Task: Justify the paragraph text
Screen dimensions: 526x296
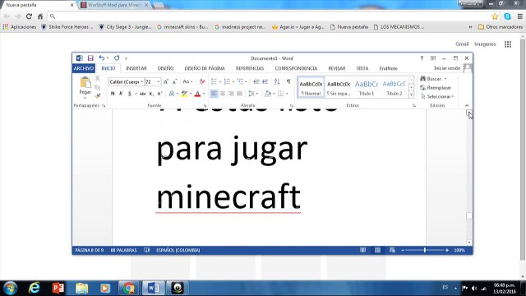Action: coord(239,94)
